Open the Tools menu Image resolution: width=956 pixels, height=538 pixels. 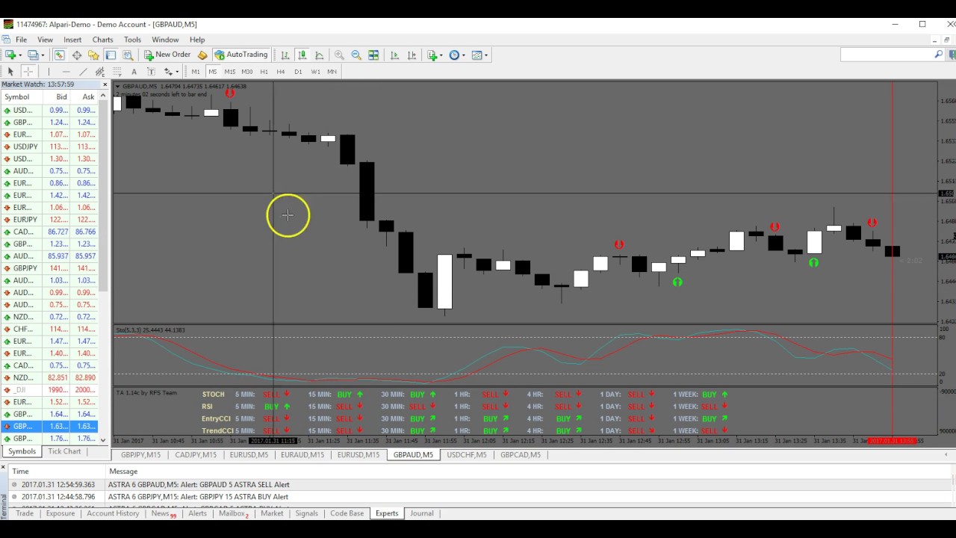132,40
